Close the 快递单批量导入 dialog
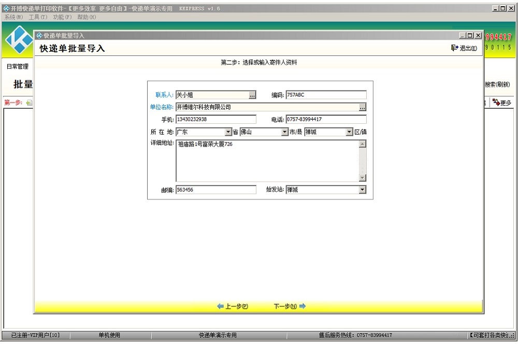518x345 pixels. (x=478, y=35)
